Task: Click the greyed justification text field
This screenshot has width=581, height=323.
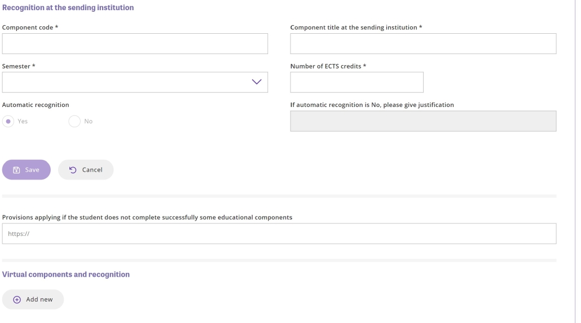Action: [x=423, y=121]
